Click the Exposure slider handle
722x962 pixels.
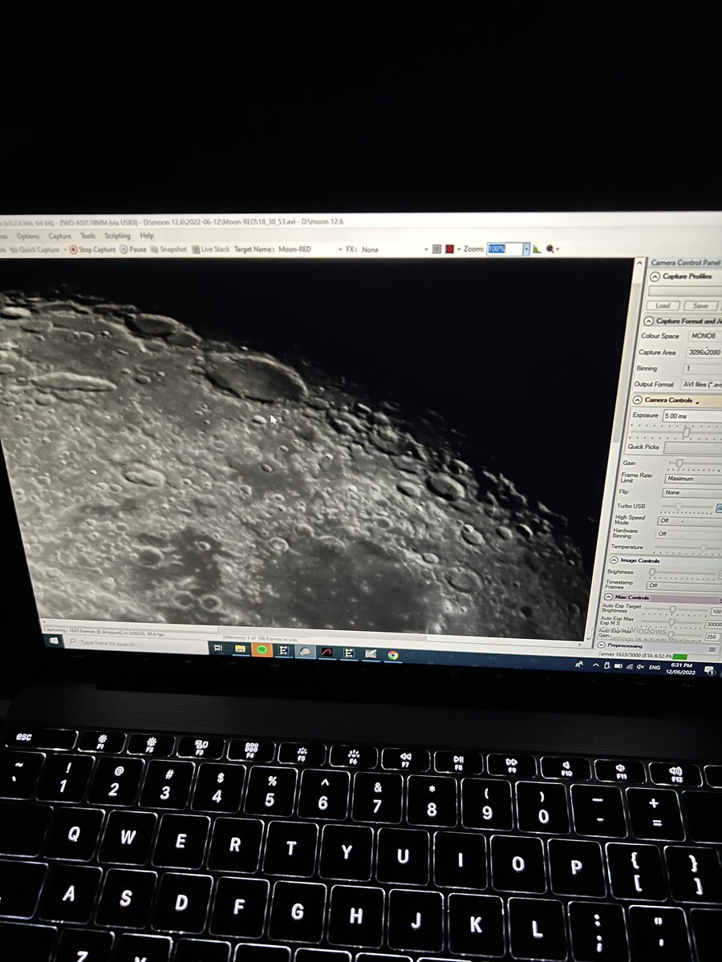click(686, 431)
